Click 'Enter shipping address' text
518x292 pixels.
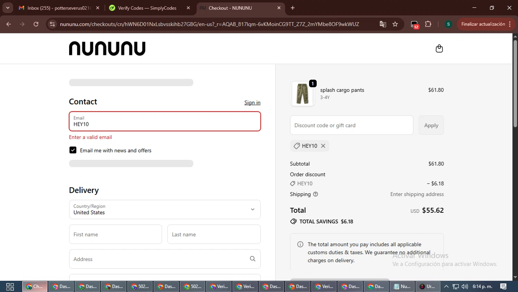point(417,194)
